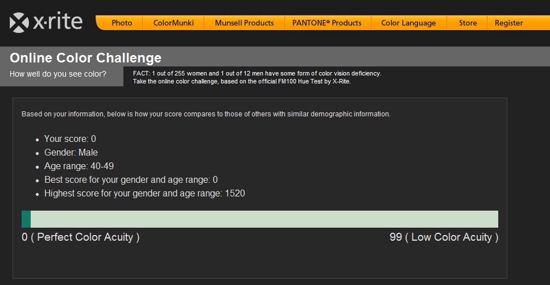Open the ColorMunki menu
Viewport: 550px width, 285px height.
click(173, 23)
